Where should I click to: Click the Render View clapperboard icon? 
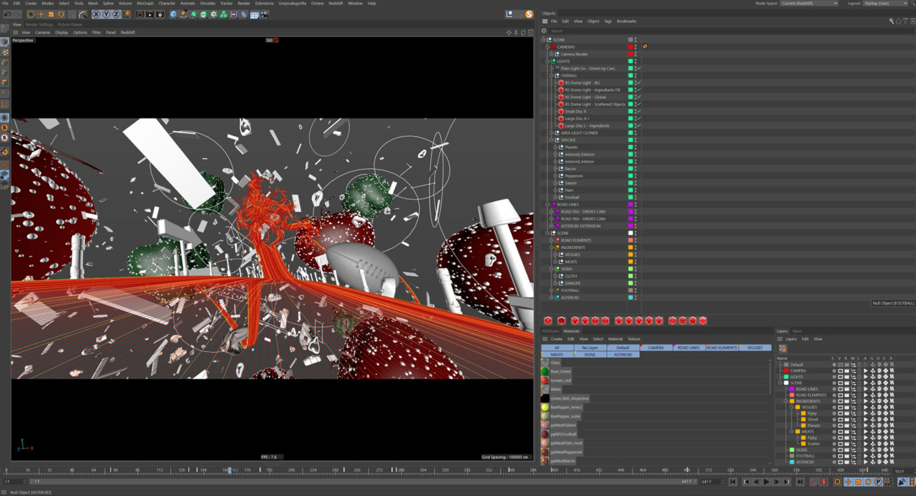tap(139, 15)
